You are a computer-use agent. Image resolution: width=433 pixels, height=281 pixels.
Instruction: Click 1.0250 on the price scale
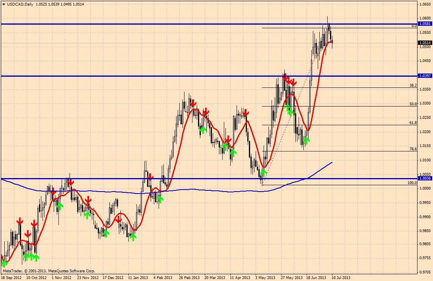point(425,118)
